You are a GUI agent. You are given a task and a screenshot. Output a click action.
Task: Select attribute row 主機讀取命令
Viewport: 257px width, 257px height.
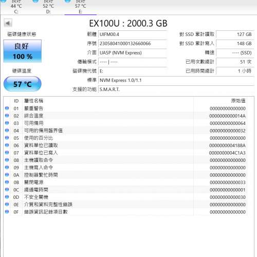(x=125, y=160)
